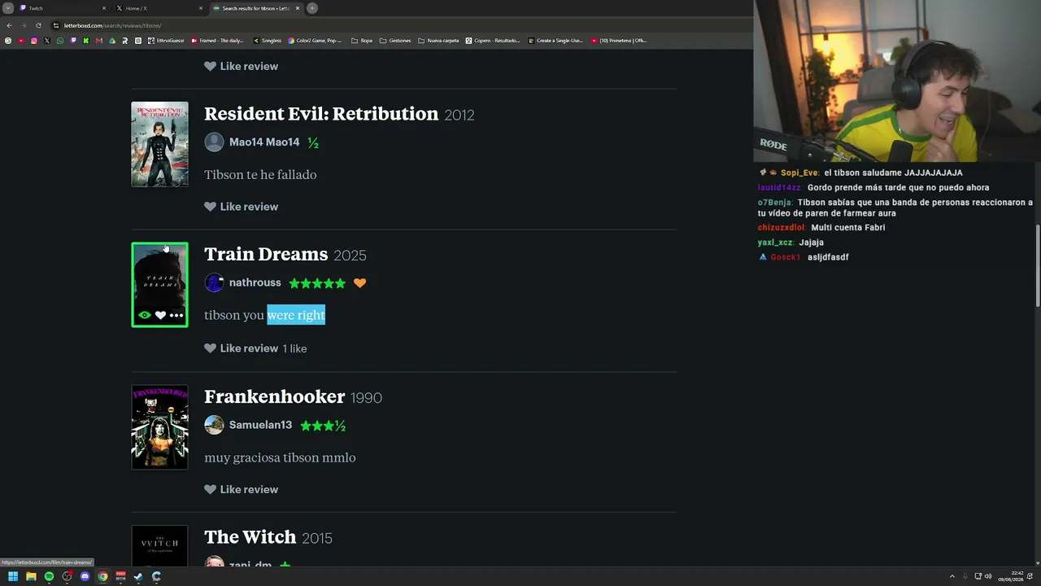1041x586 pixels.
Task: Open Mao14 profile avatar
Action: [x=214, y=142]
